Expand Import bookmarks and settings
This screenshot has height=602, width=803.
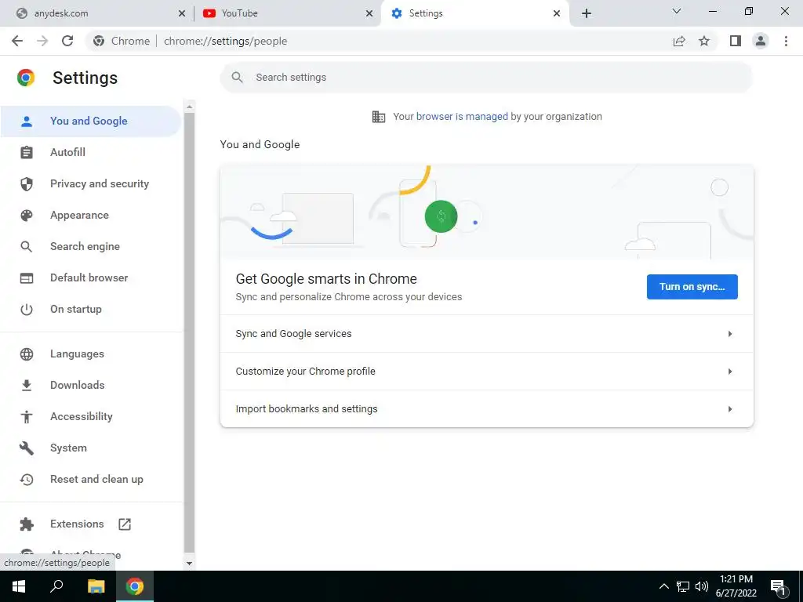(486, 409)
